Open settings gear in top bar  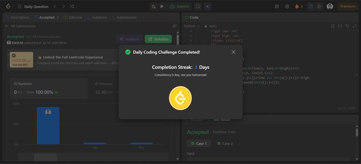click(287, 6)
